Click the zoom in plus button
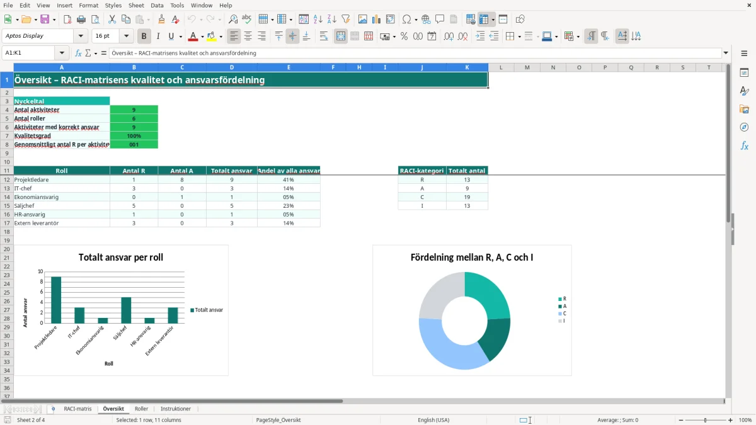The height and width of the screenshot is (425, 756). click(731, 420)
